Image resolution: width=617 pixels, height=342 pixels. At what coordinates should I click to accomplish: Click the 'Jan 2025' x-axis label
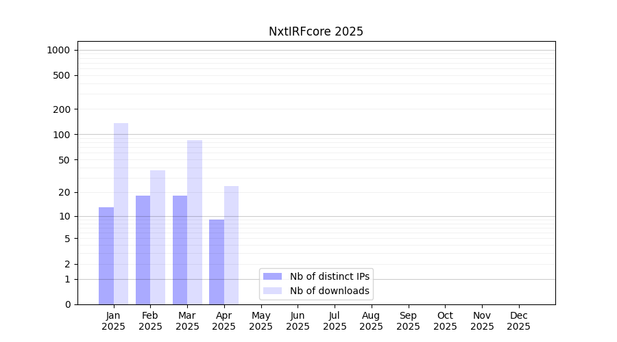click(114, 321)
